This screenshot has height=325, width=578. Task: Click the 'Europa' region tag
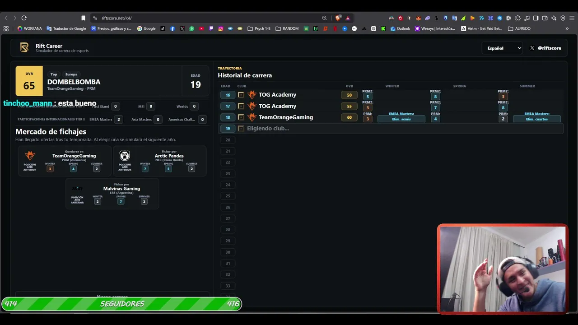point(71,74)
